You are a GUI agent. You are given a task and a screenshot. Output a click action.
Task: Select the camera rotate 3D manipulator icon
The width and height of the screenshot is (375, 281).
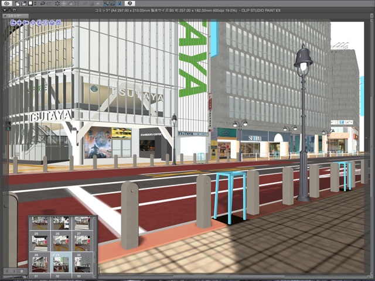pyautogui.click(x=13, y=23)
